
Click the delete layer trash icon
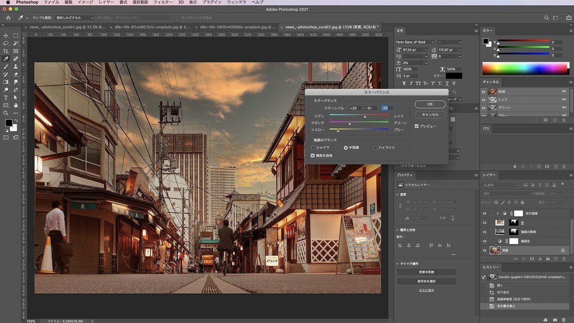564,259
